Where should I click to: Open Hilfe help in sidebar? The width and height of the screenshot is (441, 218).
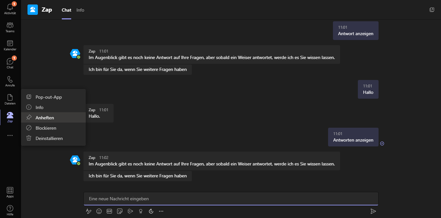tap(10, 210)
